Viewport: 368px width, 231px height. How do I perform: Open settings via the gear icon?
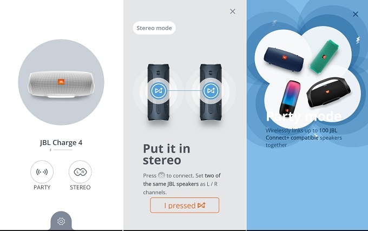[x=61, y=221]
